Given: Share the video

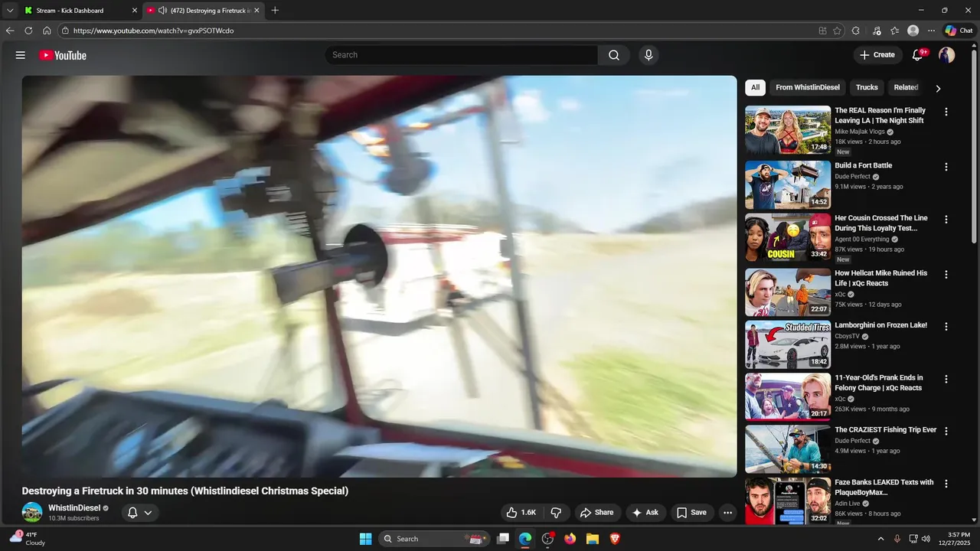Looking at the screenshot, I should click(x=596, y=513).
